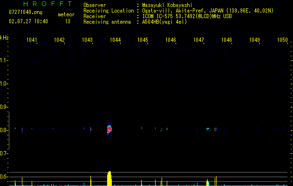The image size is (293, 186).
Task: Click the meteor label
Action: click(66, 14)
